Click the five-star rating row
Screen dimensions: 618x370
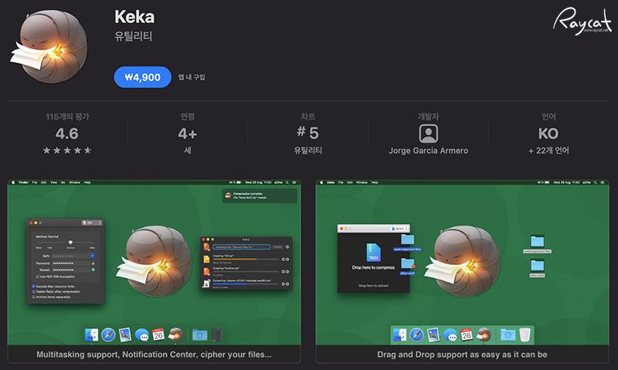point(67,150)
